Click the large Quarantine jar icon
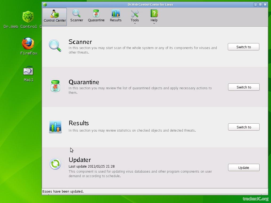The height and width of the screenshot is (203, 271). point(55,86)
